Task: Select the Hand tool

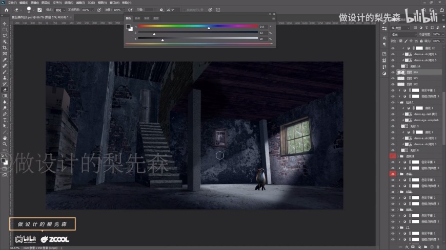Action: click(x=5, y=138)
